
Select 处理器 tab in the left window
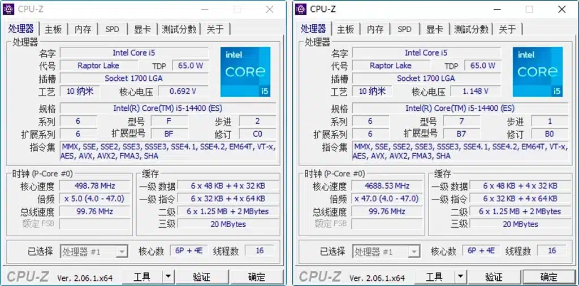pyautogui.click(x=21, y=28)
